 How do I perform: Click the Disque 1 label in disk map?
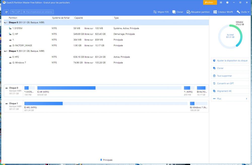click(14, 103)
